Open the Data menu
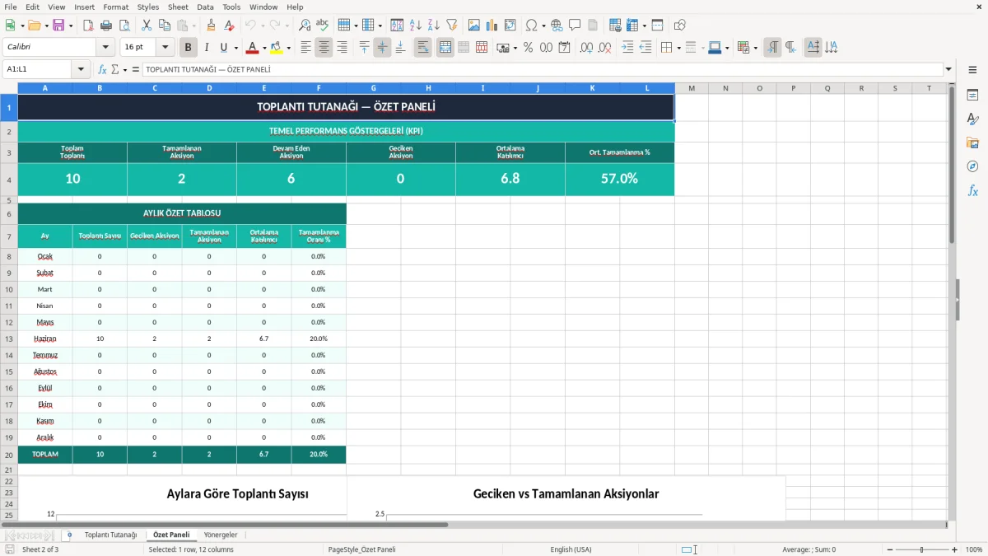 [205, 7]
